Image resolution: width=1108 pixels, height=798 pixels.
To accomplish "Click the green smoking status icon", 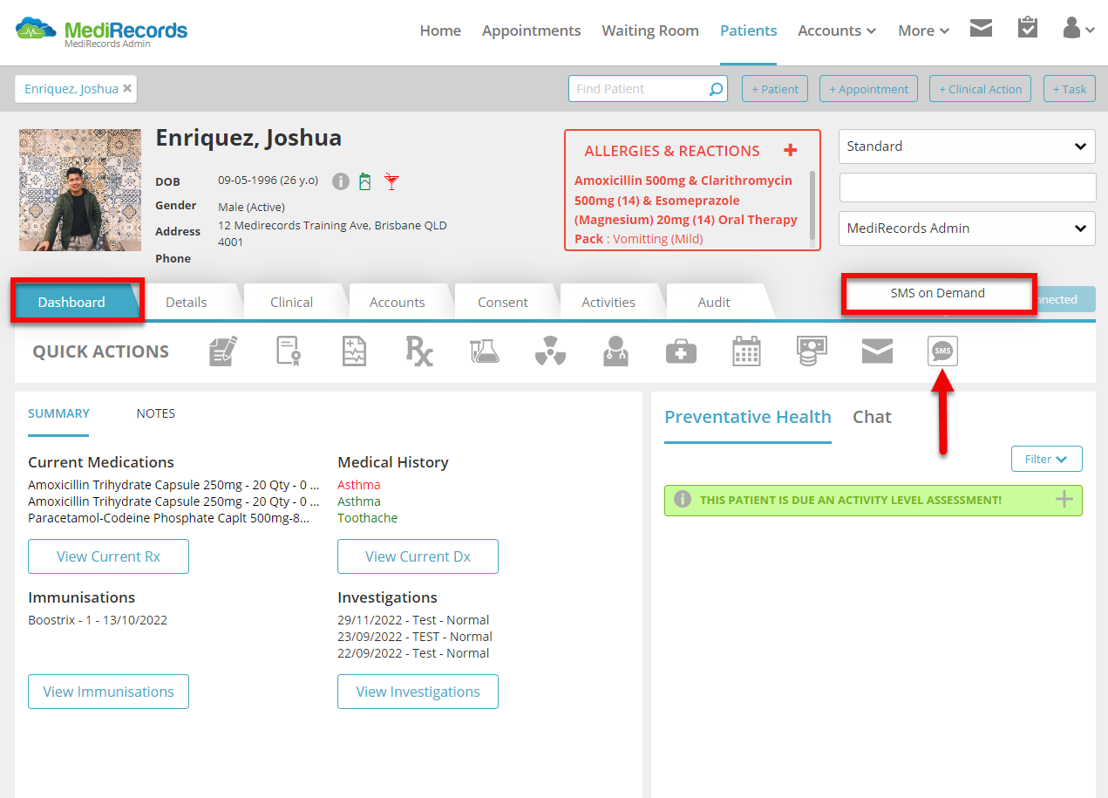I will tap(365, 181).
